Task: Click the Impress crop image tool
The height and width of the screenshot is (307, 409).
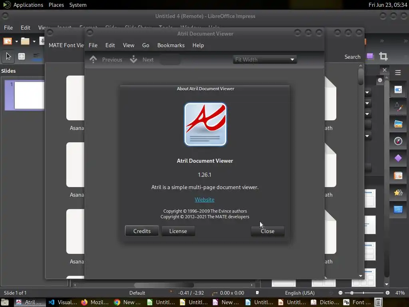Action: click(383, 56)
